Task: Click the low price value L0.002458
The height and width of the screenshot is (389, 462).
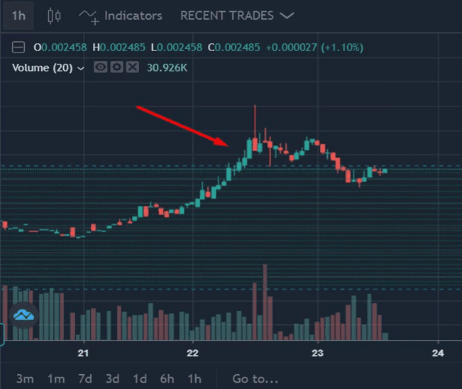Action: 177,48
